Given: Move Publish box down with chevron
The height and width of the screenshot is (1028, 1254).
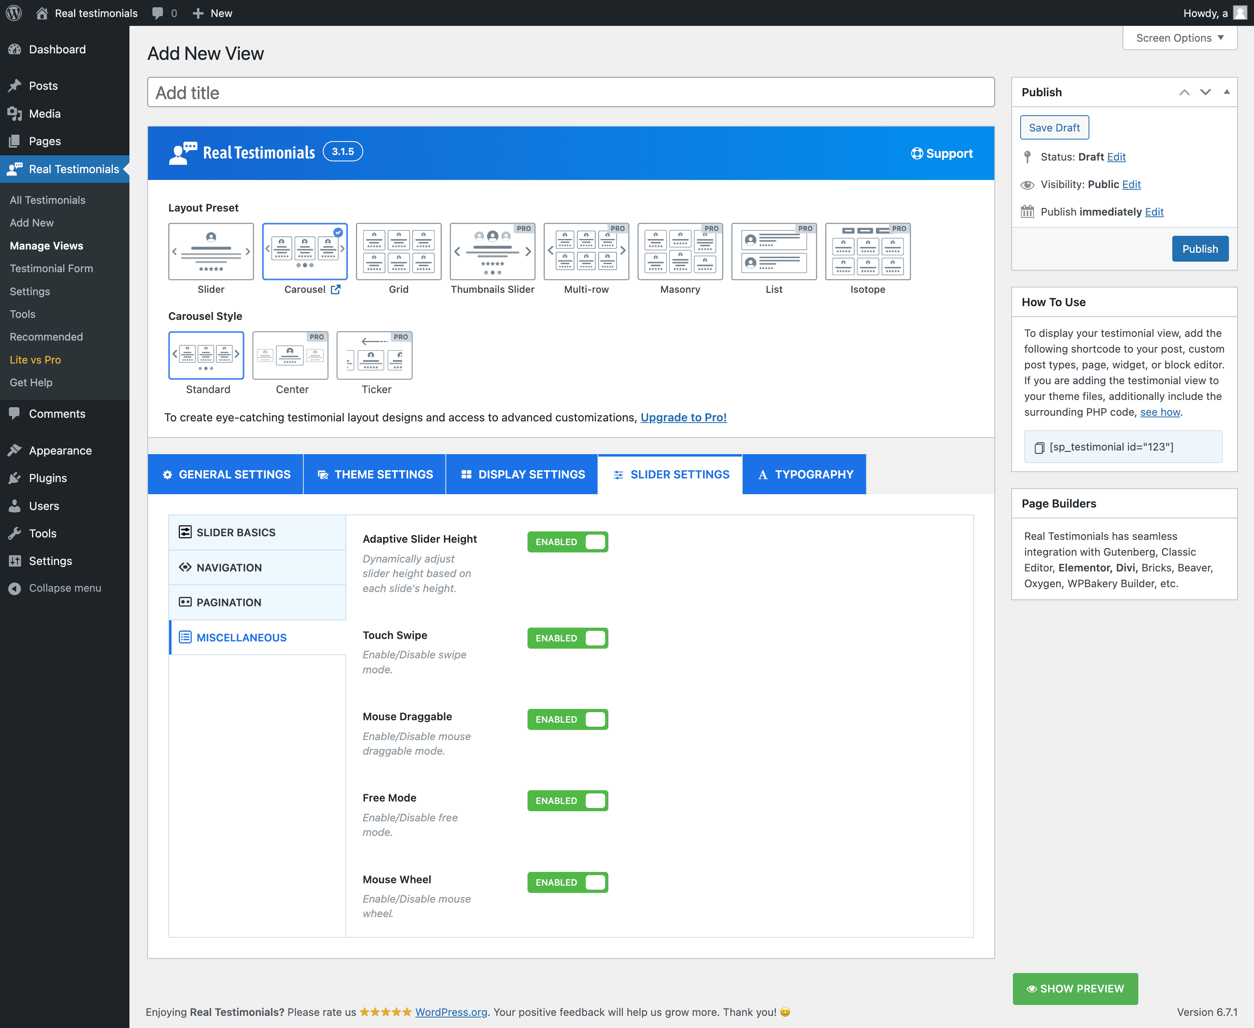Looking at the screenshot, I should click(1205, 92).
